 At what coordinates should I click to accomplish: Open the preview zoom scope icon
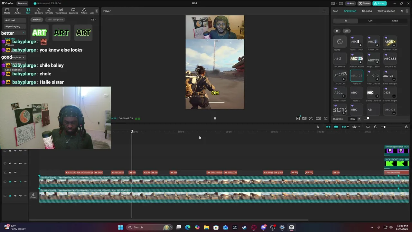(x=311, y=118)
